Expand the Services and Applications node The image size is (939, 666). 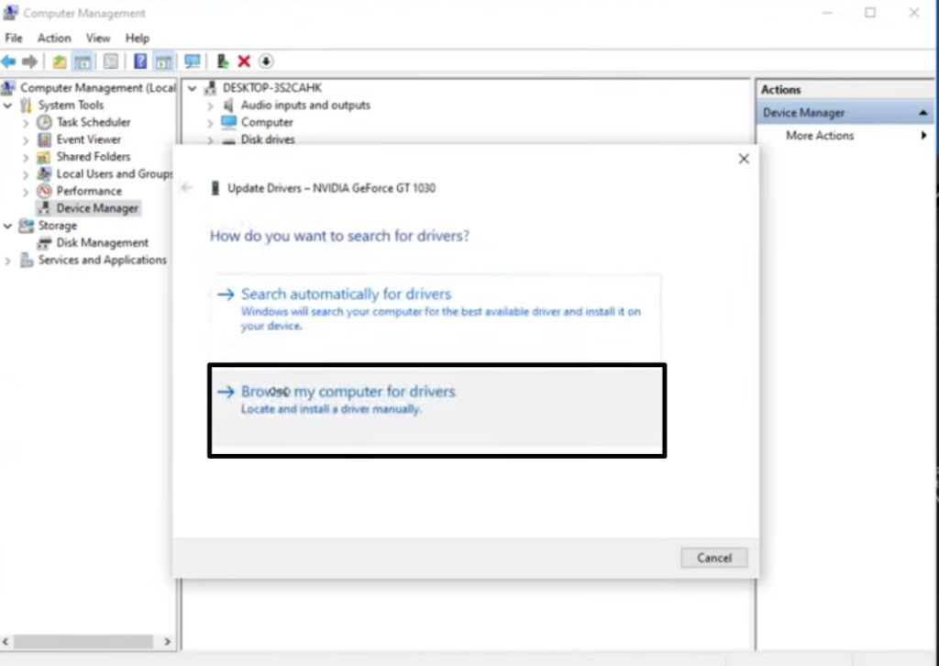(7, 261)
